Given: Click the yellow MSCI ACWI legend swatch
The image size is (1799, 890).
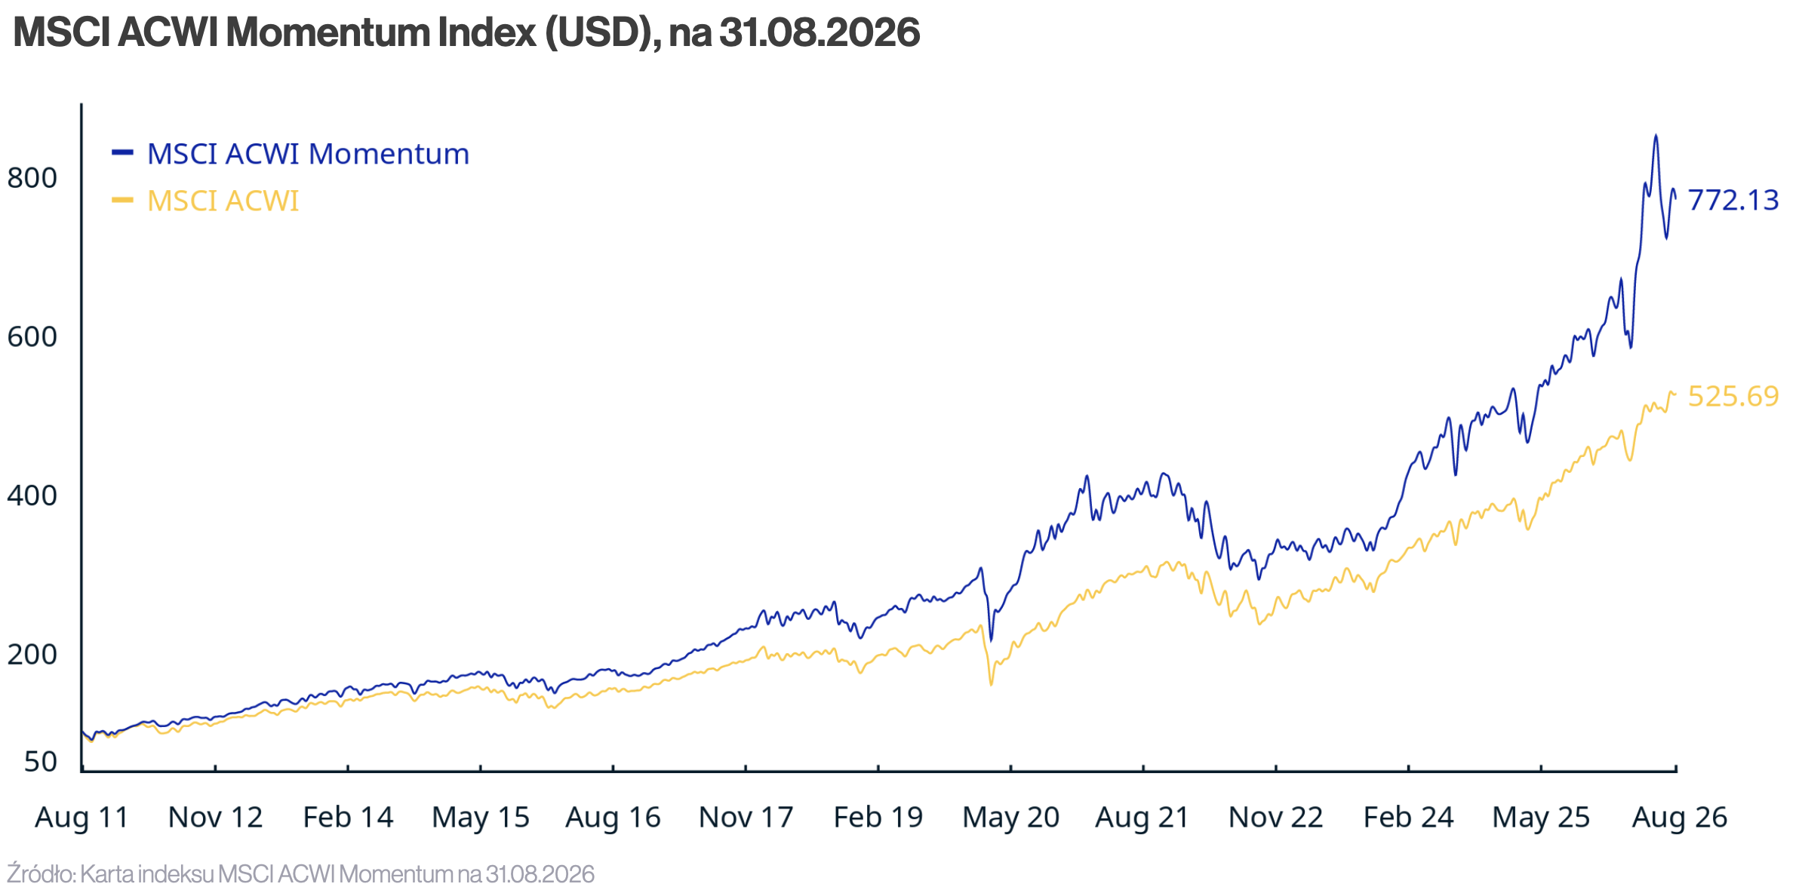Looking at the screenshot, I should click(122, 200).
